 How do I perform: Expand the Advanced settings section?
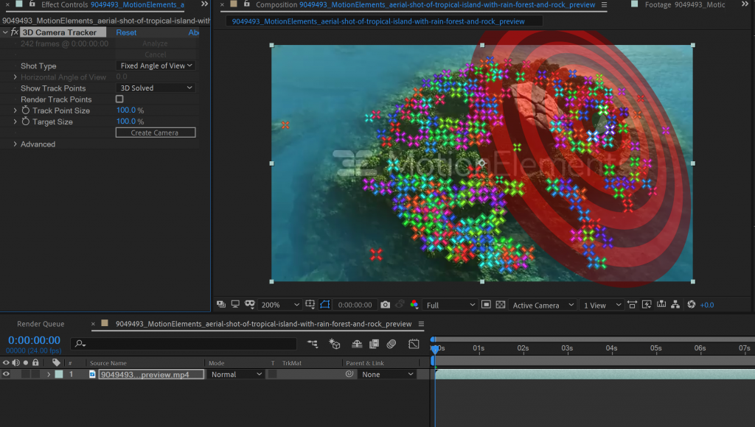15,144
